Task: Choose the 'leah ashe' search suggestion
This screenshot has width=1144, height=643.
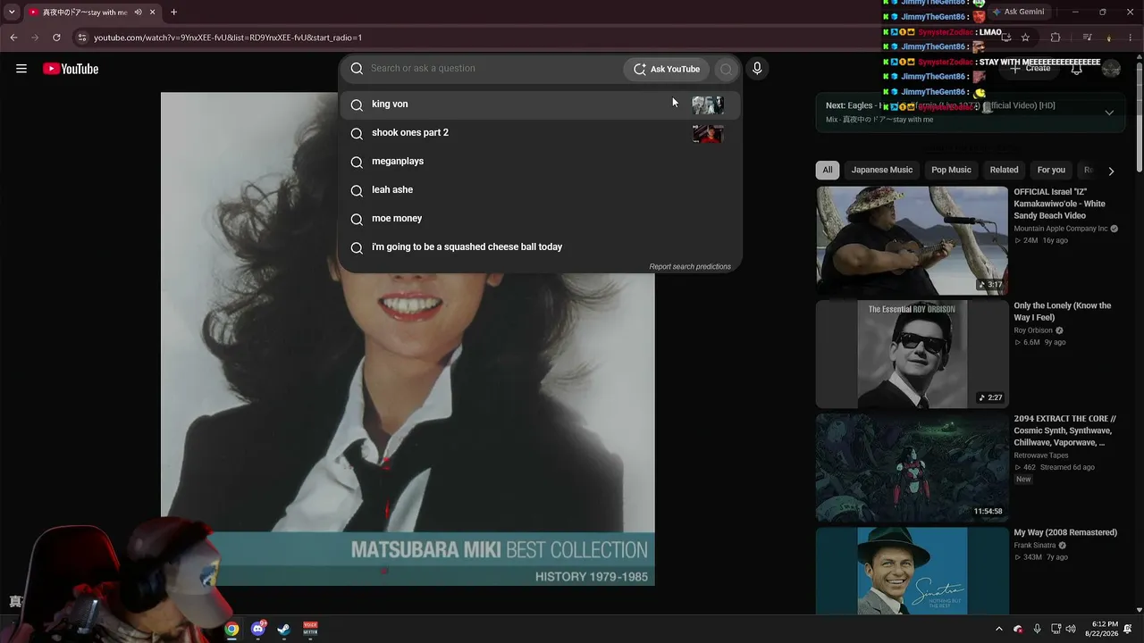Action: pyautogui.click(x=540, y=190)
